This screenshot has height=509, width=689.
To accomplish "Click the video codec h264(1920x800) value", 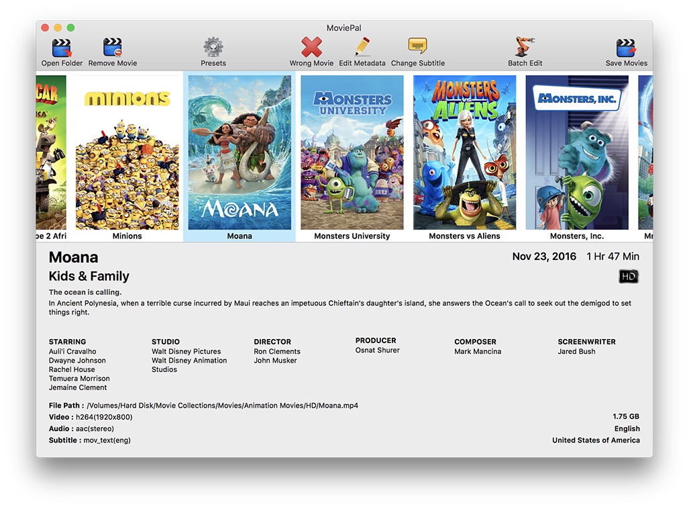I will point(104,417).
